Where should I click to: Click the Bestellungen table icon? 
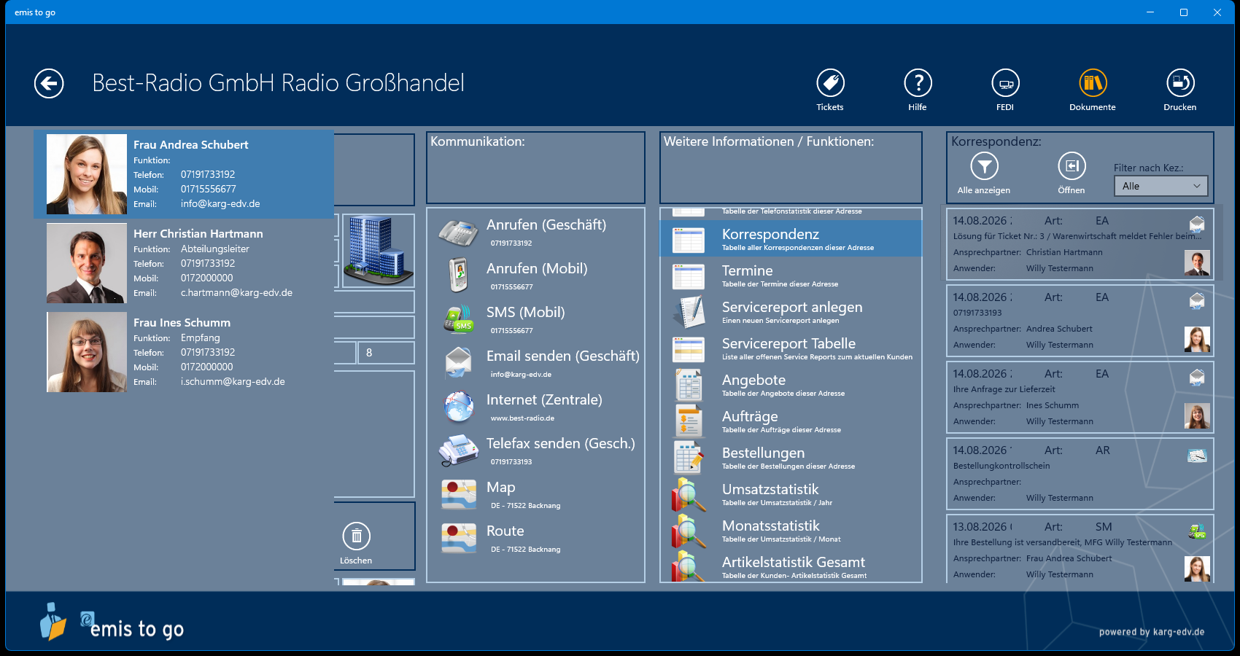coord(689,458)
